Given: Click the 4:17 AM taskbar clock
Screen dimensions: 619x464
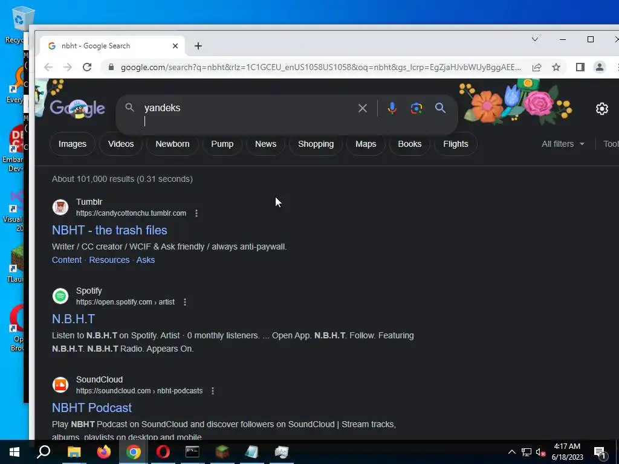Looking at the screenshot, I should click(x=567, y=452).
